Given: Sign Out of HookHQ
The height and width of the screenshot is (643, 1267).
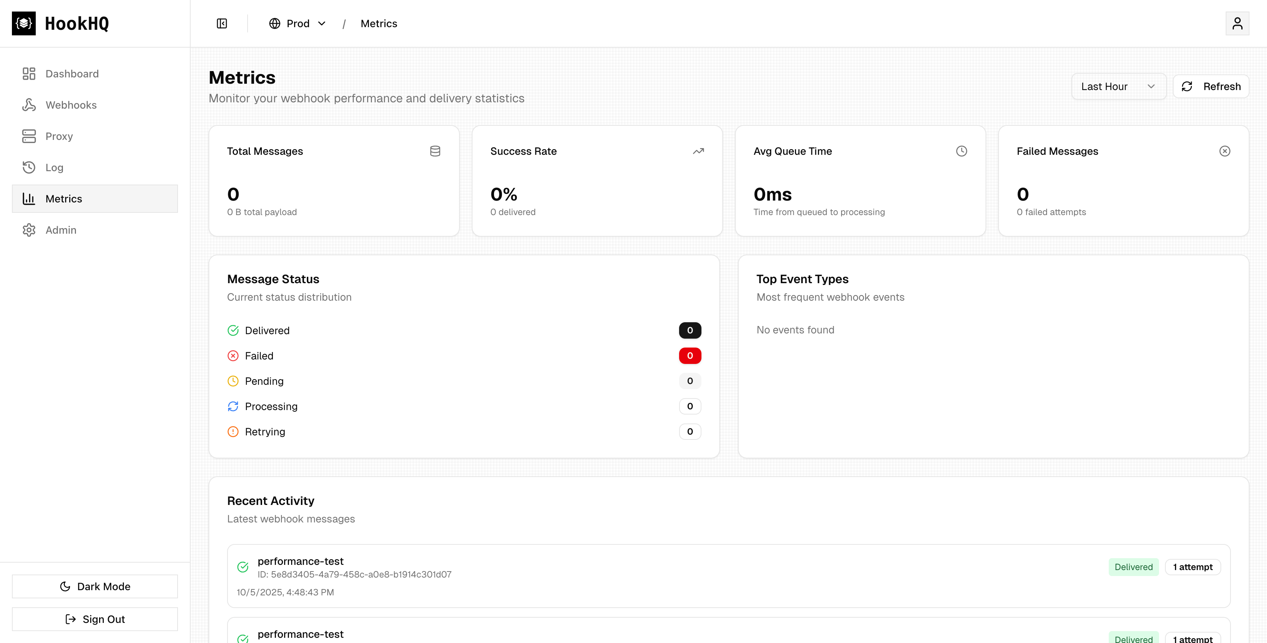Looking at the screenshot, I should [x=95, y=620].
